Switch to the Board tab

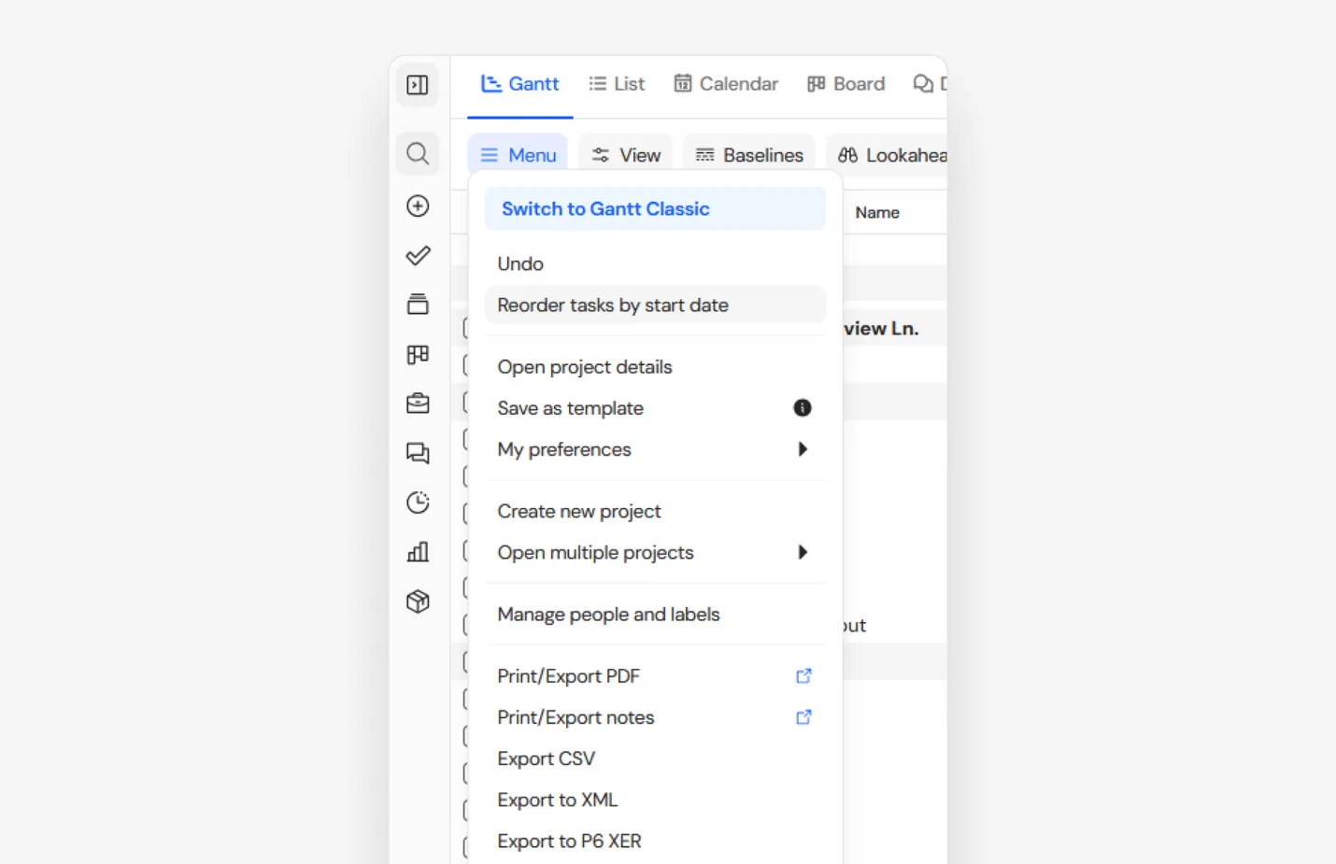[x=846, y=84]
